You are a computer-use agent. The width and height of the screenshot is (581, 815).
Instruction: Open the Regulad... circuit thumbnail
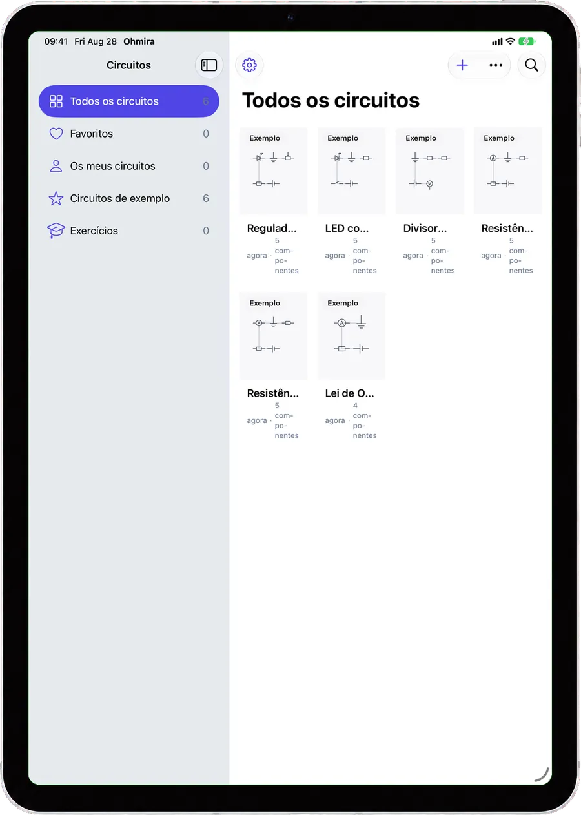click(x=273, y=170)
